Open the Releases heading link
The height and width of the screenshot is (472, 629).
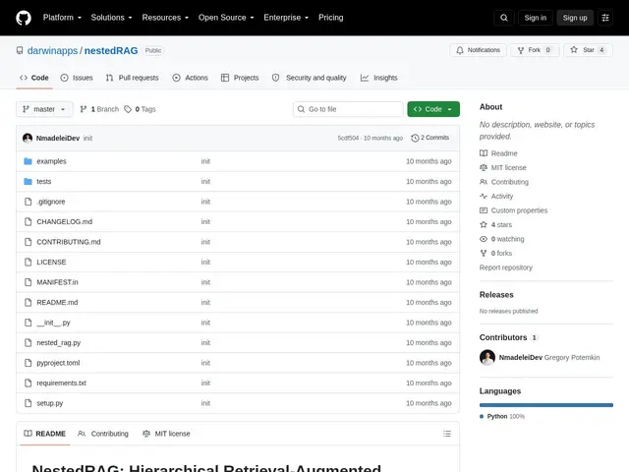point(496,295)
